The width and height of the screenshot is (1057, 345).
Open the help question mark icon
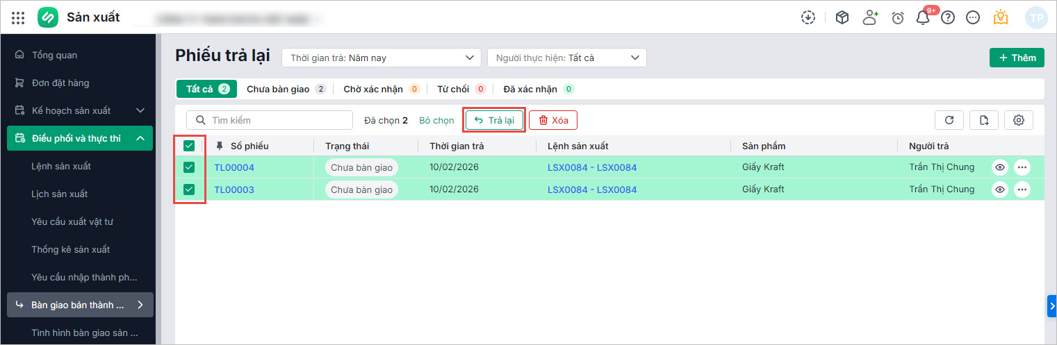(x=948, y=18)
